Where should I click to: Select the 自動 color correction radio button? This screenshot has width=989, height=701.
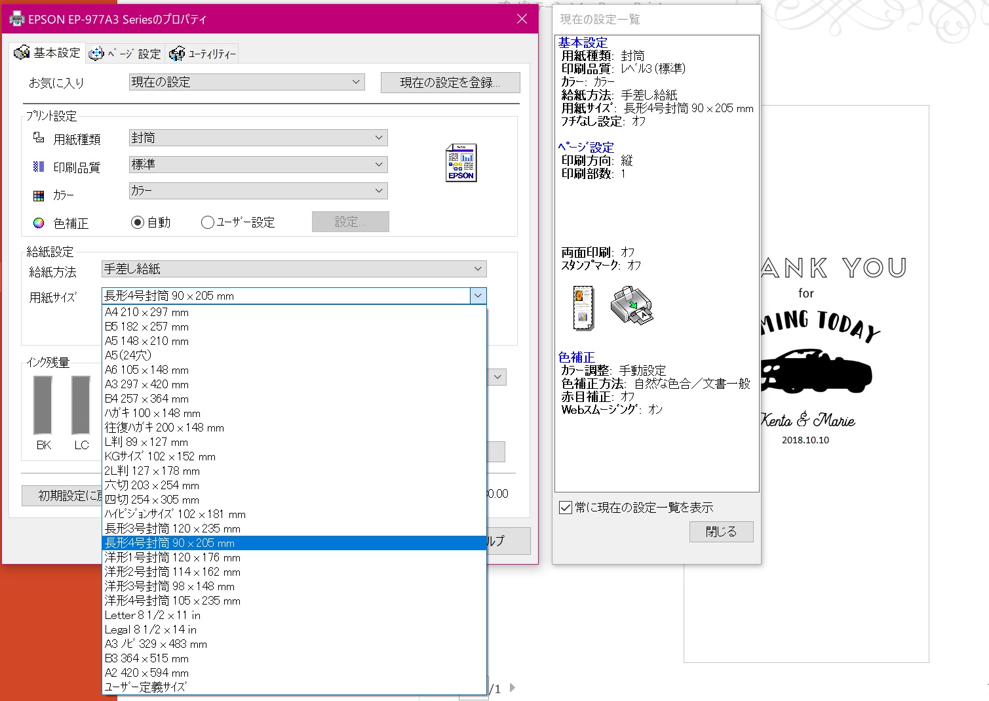tap(137, 222)
